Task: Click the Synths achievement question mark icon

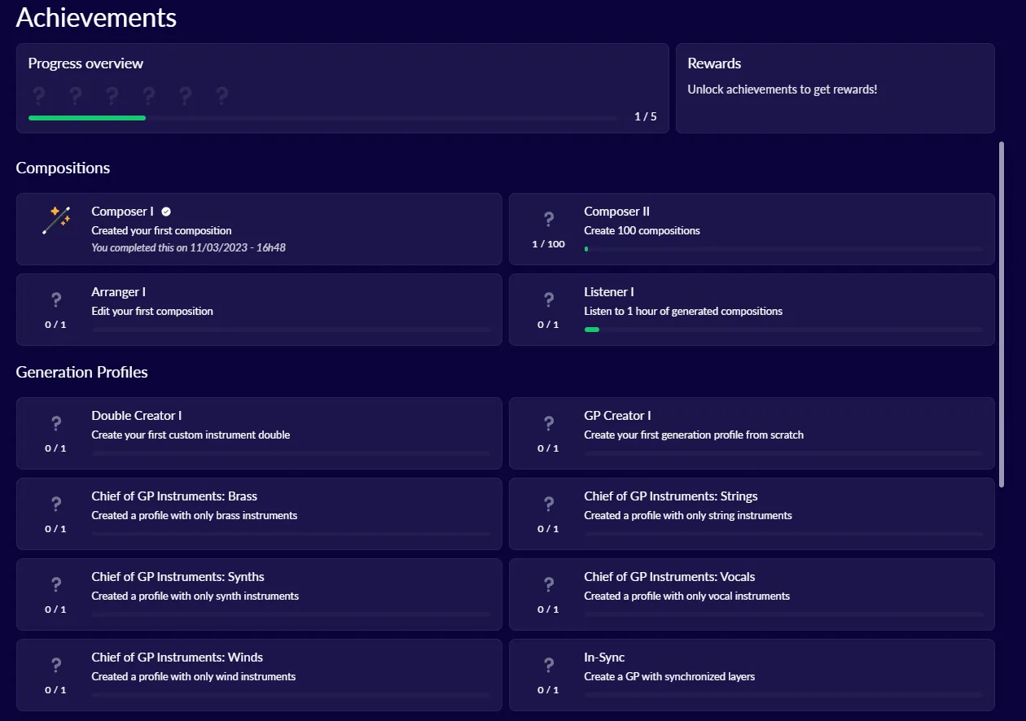Action: pos(56,584)
